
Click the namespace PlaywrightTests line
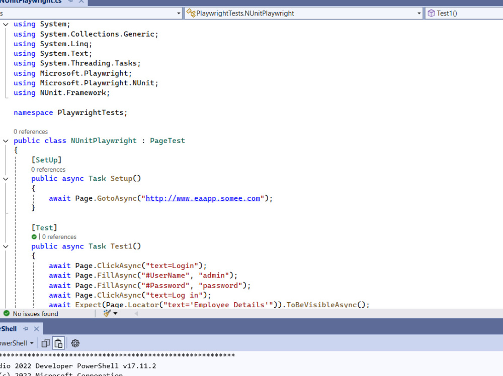pos(70,112)
